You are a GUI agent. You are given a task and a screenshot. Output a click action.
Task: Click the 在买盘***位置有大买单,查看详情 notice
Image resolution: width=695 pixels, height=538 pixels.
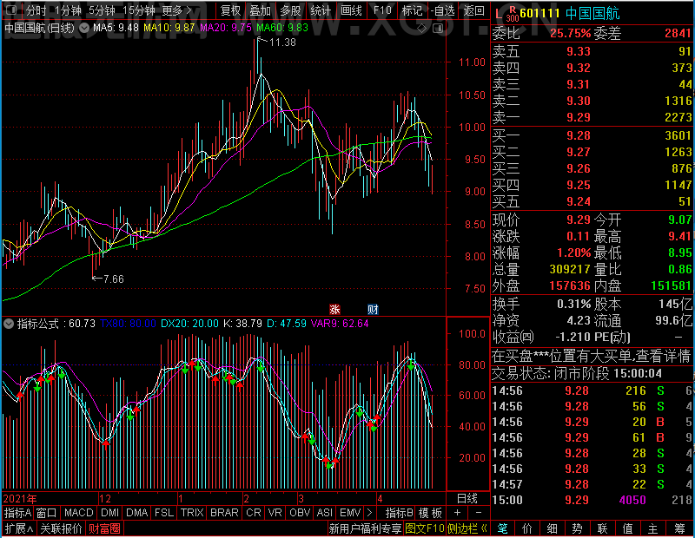pos(592,356)
